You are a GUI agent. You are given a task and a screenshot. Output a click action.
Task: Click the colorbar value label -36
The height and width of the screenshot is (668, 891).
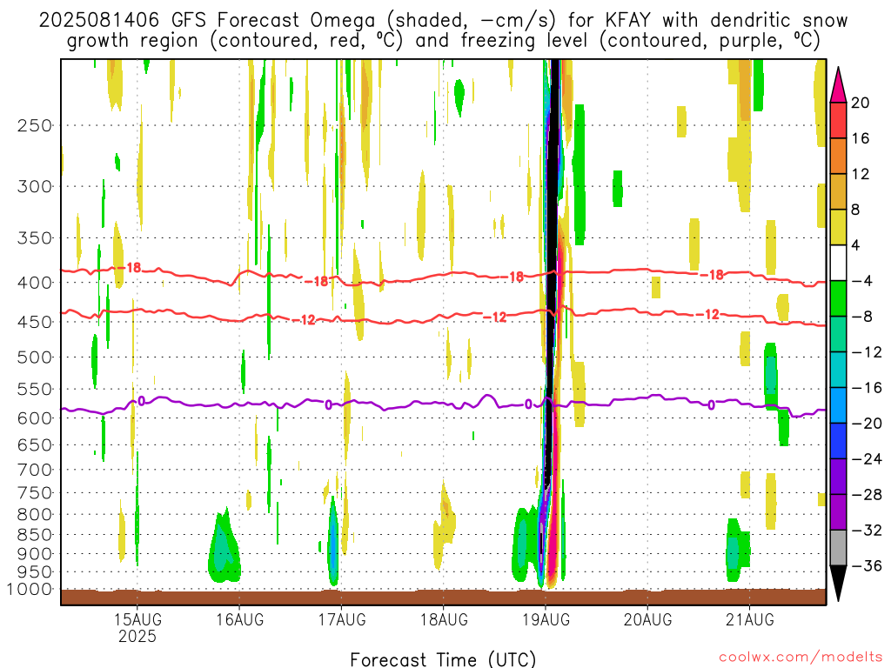click(x=867, y=565)
